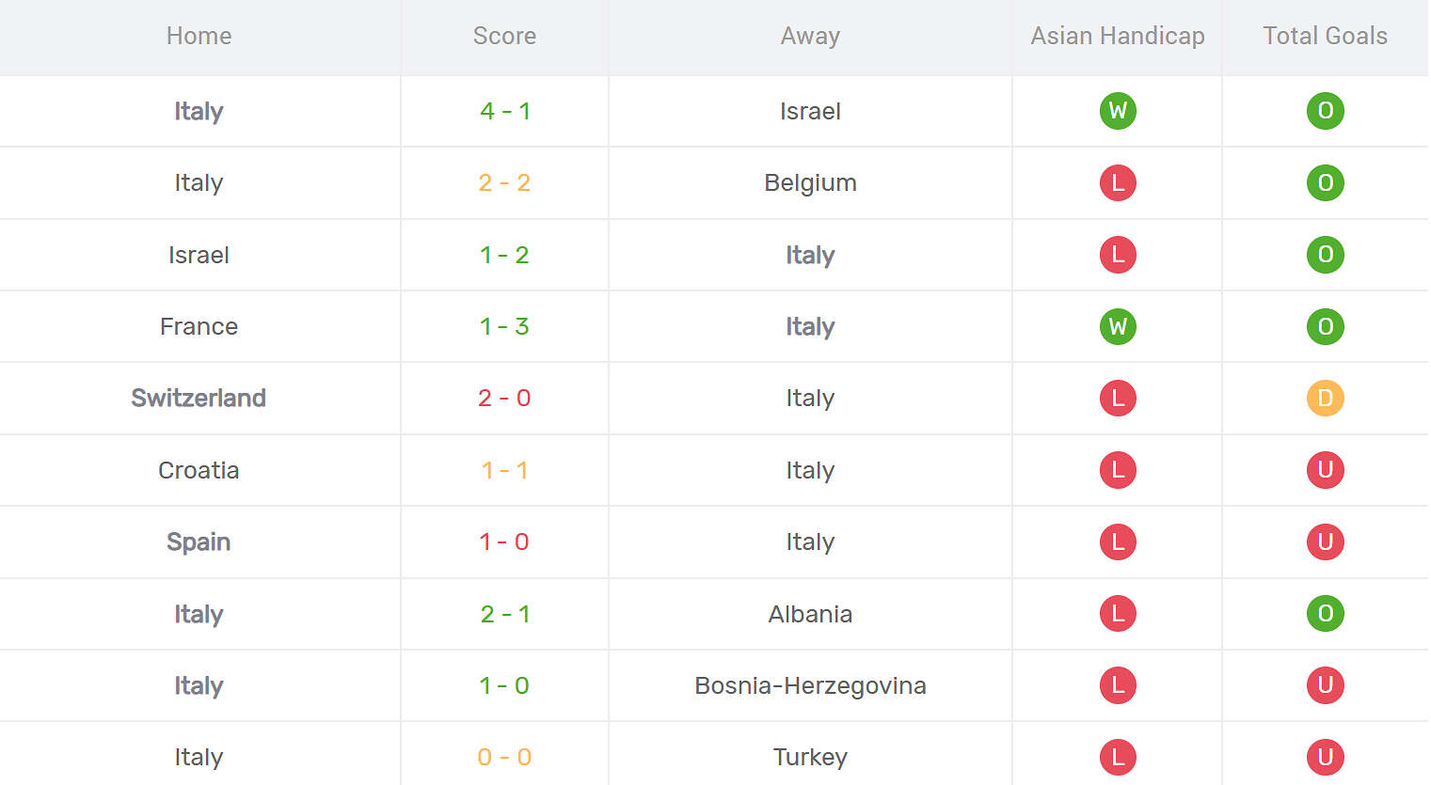Click the 2 - 2 score against Belgium
Image resolution: width=1431 pixels, height=785 pixels.
[504, 182]
